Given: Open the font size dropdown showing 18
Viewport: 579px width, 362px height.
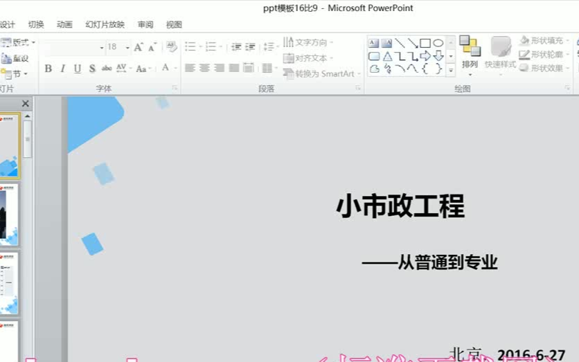Looking at the screenshot, I should pyautogui.click(x=127, y=48).
